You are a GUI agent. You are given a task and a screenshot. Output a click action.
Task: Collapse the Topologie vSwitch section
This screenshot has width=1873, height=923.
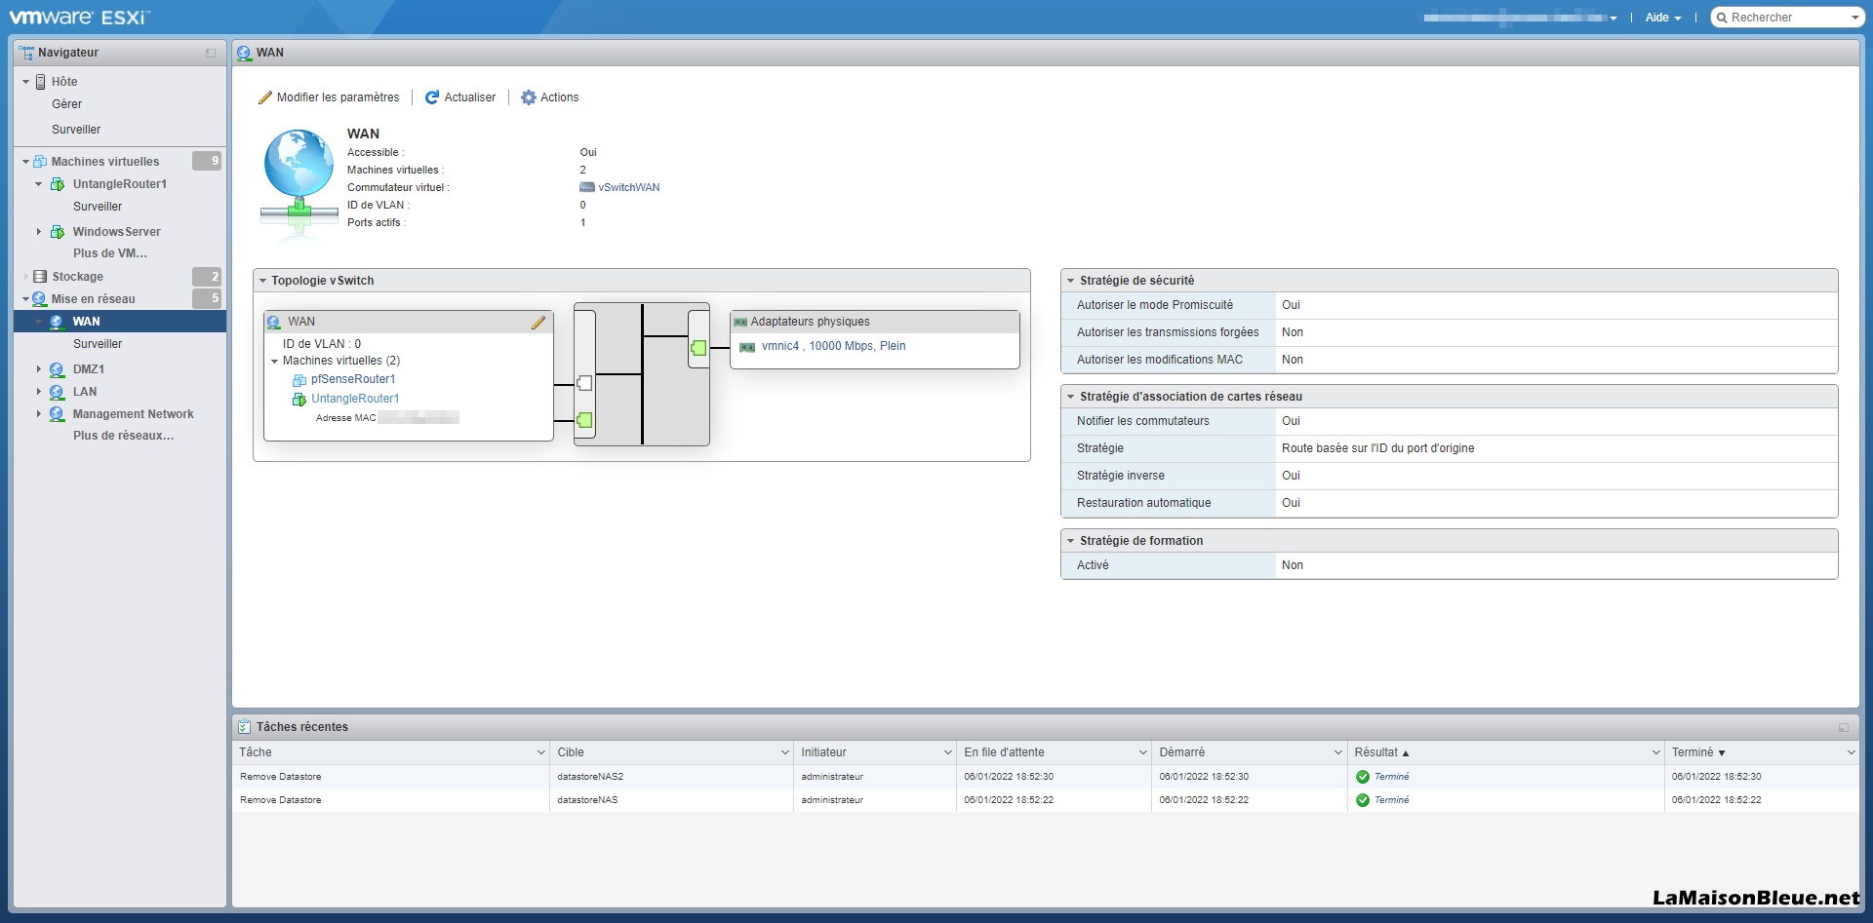[262, 281]
